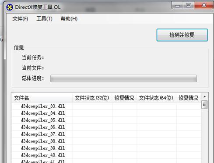Click the 总体进度 progress bar

(123, 78)
